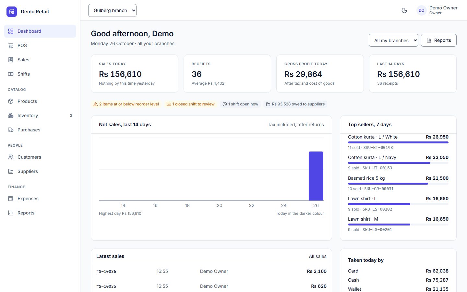
Task: Click the sidebar Reports bar chart icon
Action: pyautogui.click(x=11, y=213)
